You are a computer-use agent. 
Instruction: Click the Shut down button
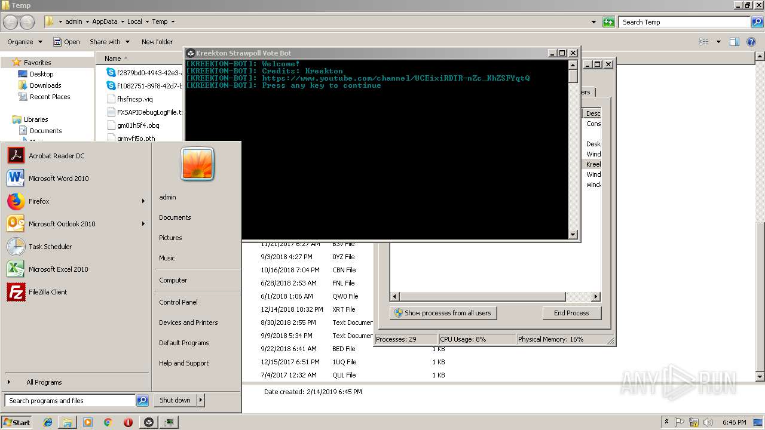point(175,400)
